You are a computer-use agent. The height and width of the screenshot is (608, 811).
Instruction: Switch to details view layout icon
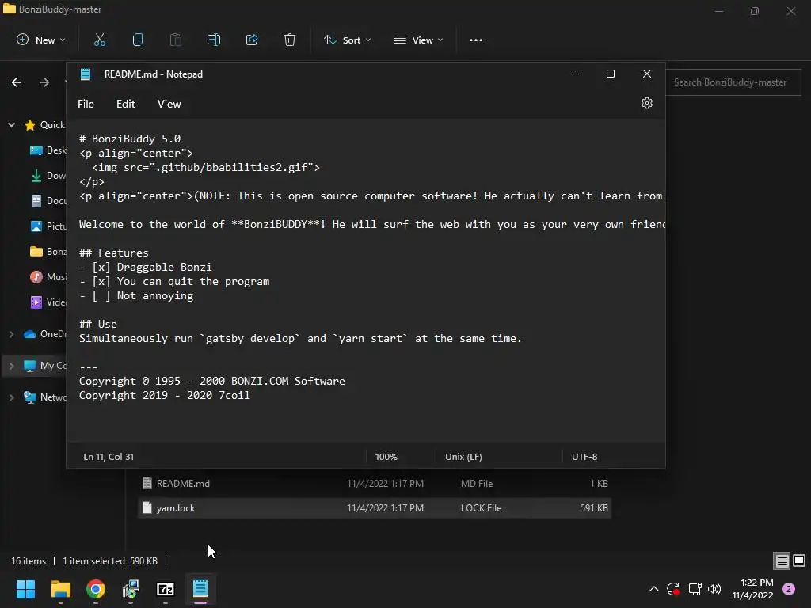pos(782,561)
